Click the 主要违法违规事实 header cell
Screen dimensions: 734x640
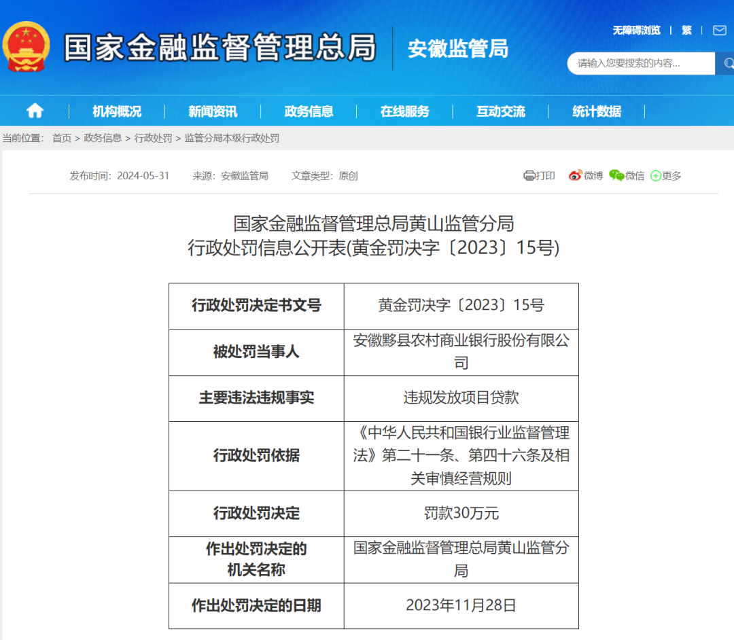click(256, 398)
